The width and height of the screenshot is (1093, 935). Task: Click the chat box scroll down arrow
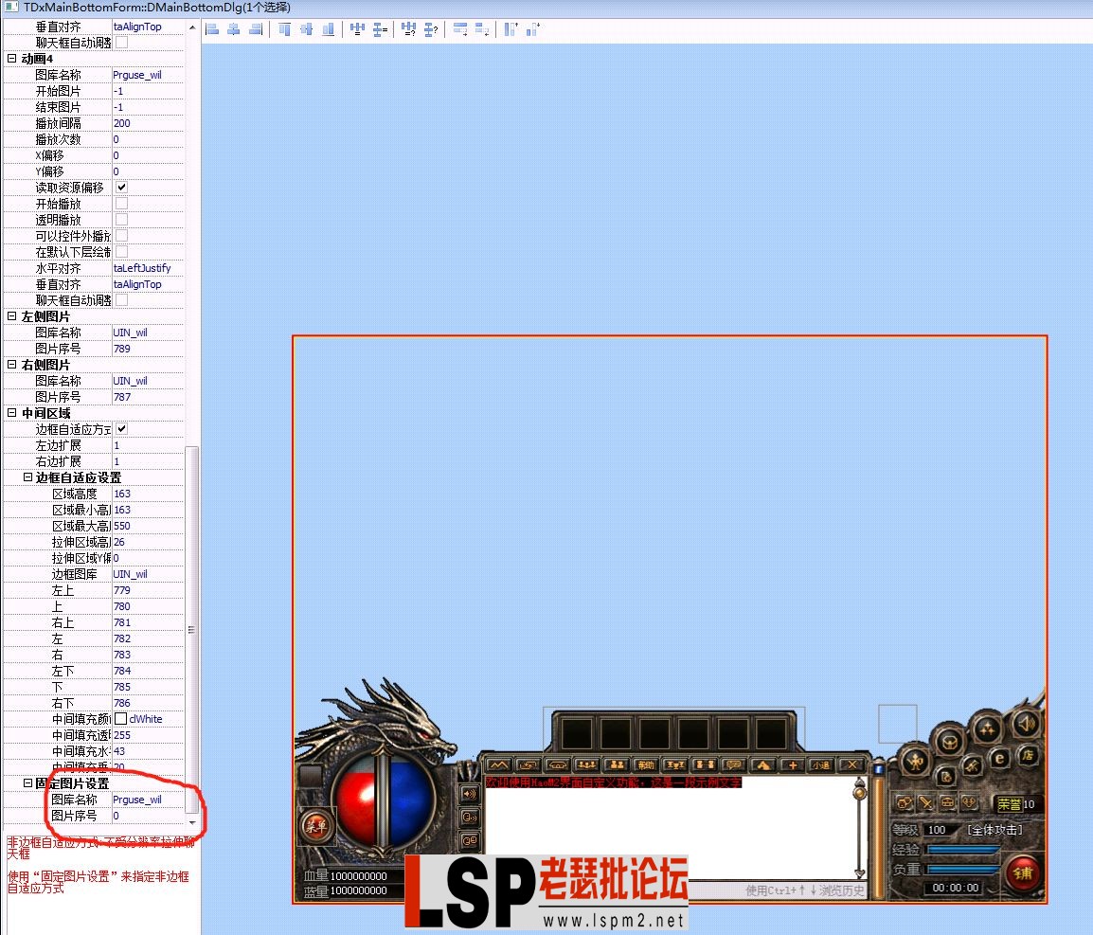tap(860, 872)
